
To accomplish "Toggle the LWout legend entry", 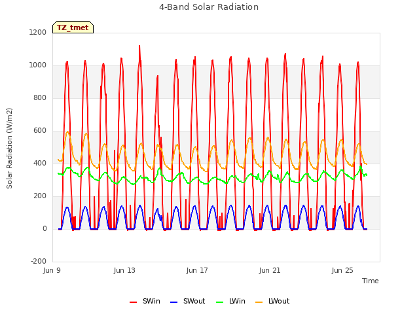I will point(272,301).
